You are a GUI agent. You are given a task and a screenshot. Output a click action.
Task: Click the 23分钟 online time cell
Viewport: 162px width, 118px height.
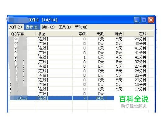pos(140,80)
